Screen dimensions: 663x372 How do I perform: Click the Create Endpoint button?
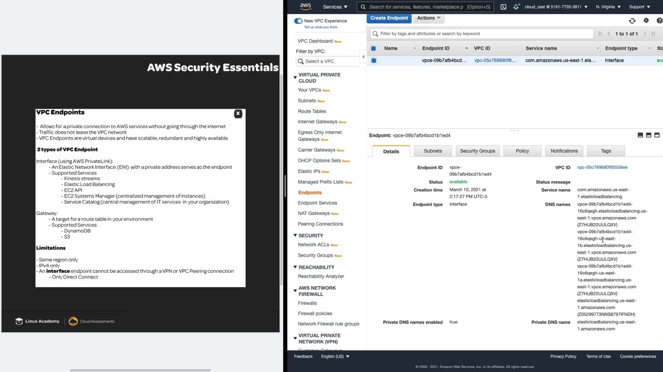coord(389,18)
